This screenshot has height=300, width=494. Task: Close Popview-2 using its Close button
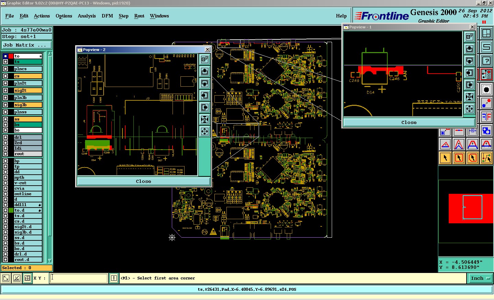coord(143,181)
